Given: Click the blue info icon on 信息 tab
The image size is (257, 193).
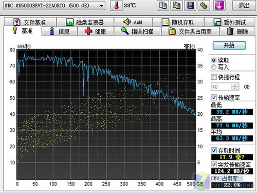Looking at the screenshot, I should [52, 31].
